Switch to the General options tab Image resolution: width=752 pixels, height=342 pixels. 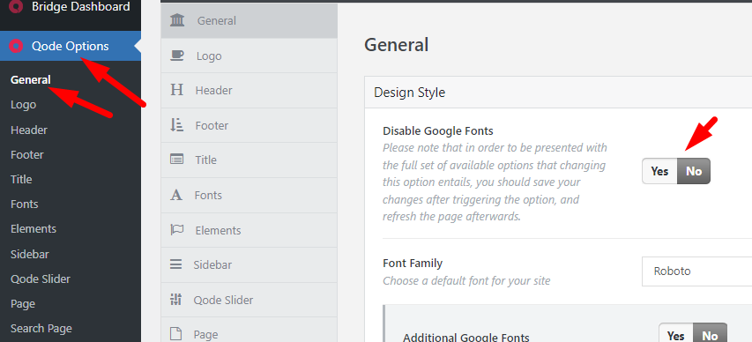coord(249,20)
